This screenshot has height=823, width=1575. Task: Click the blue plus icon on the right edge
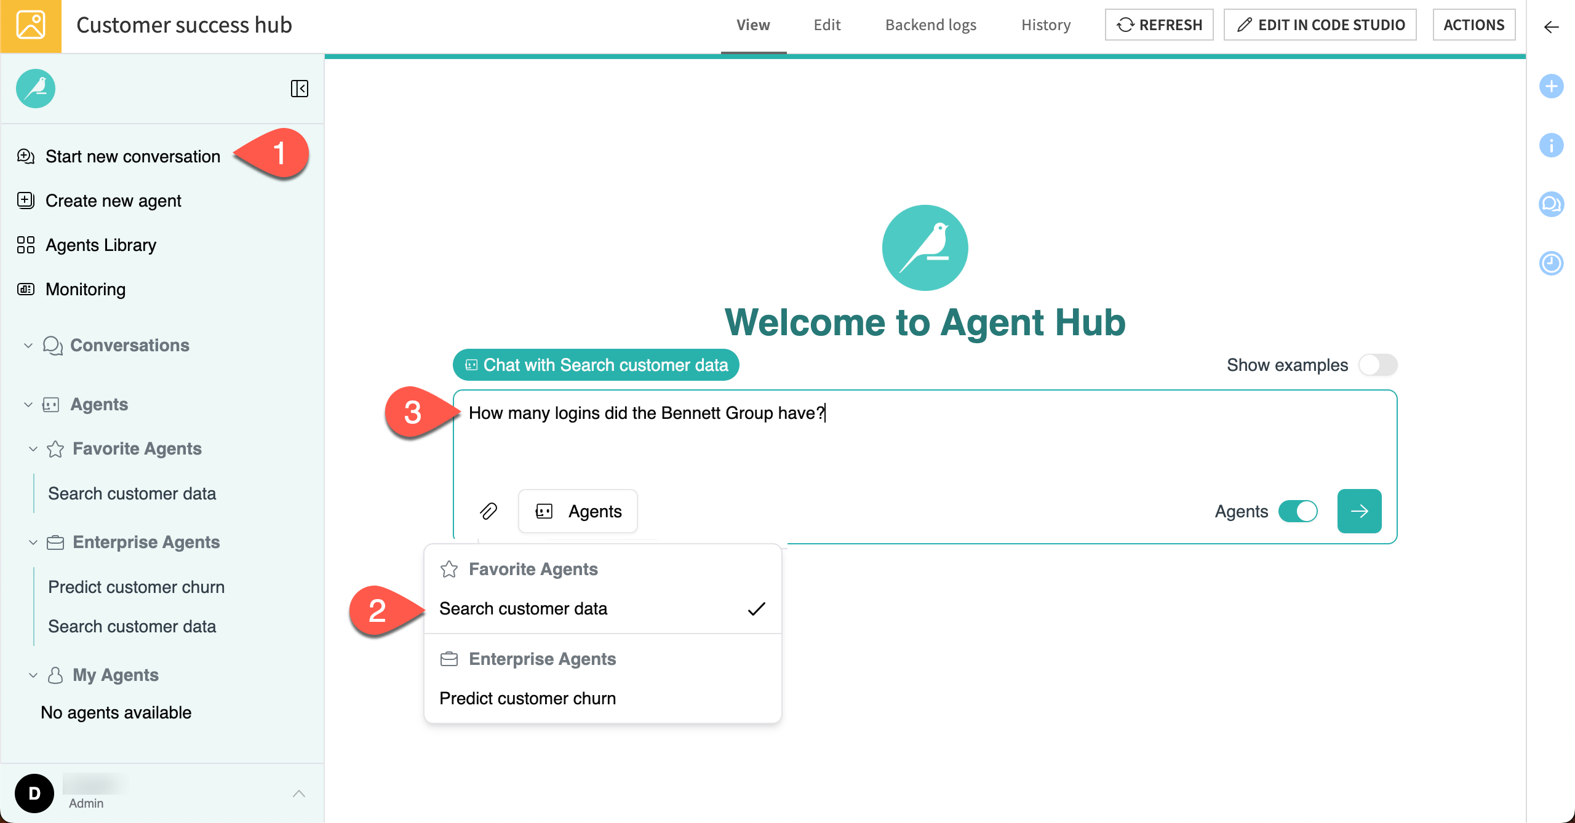pyautogui.click(x=1552, y=86)
